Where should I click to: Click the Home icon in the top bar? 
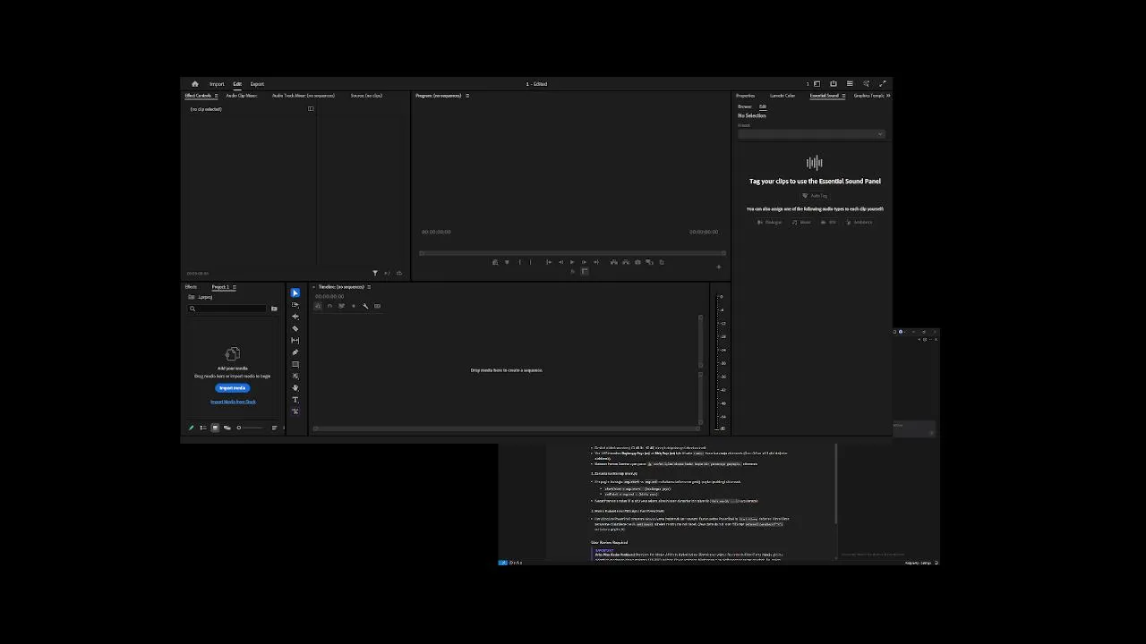click(194, 84)
